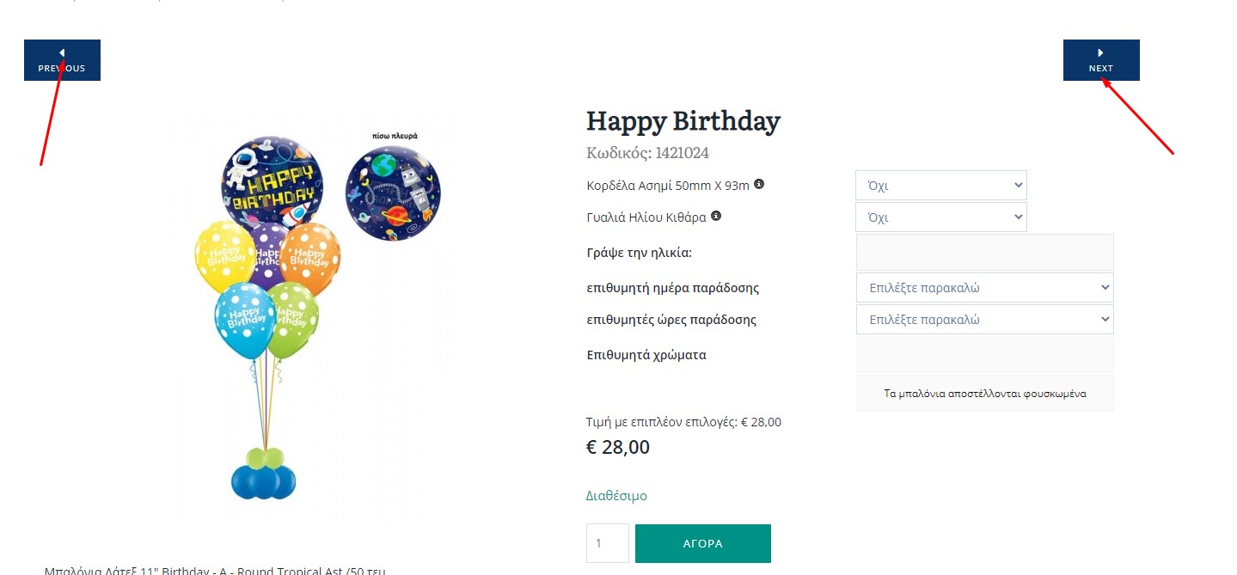Click the Διαθέσιμο availability text

click(616, 496)
